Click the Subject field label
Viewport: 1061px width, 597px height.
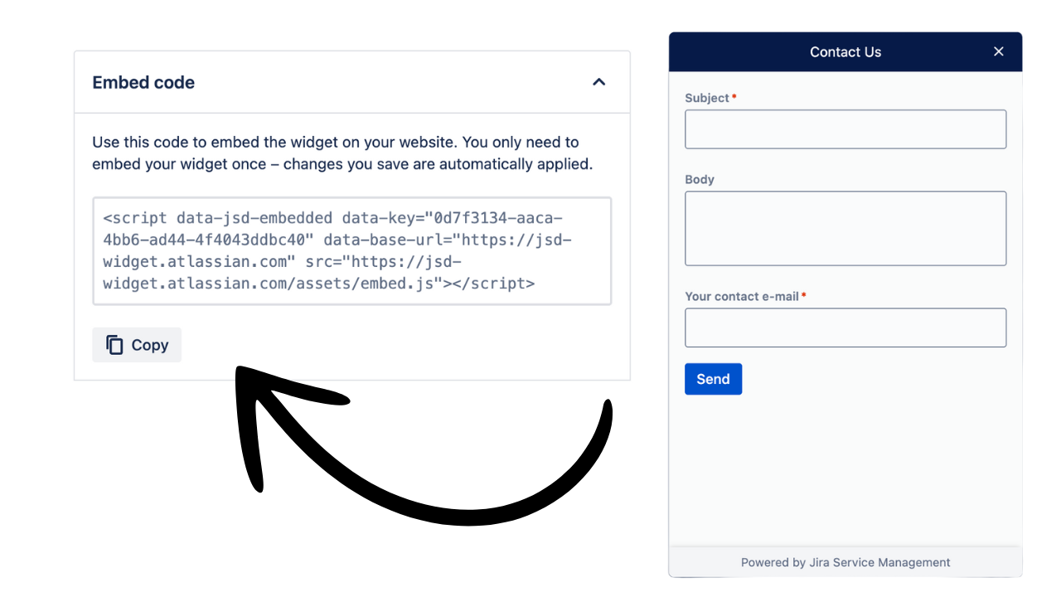point(707,98)
